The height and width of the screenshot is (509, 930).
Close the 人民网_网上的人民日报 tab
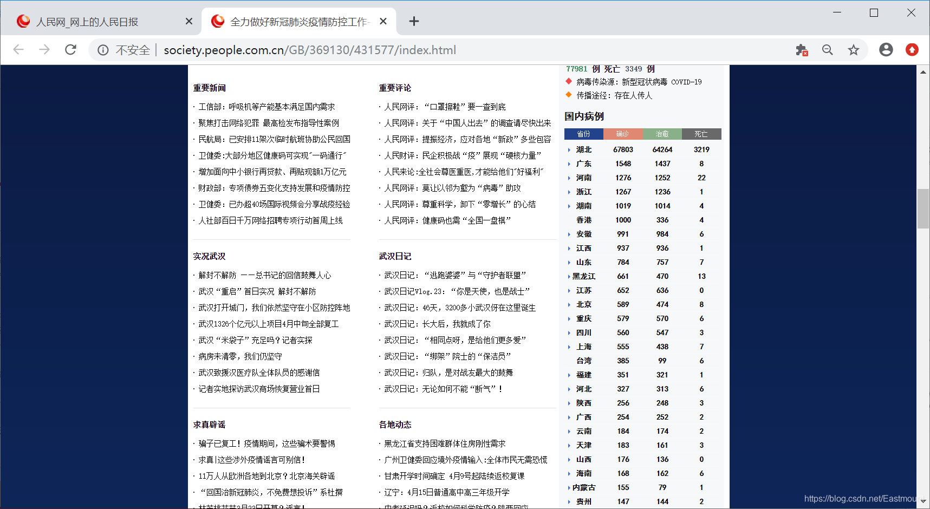click(x=188, y=21)
